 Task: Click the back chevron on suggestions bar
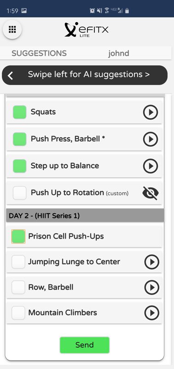point(10,75)
